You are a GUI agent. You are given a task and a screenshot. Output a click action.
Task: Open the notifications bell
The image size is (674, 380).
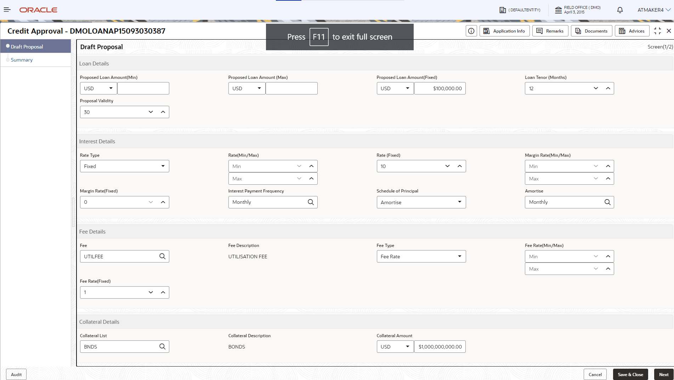pos(620,10)
